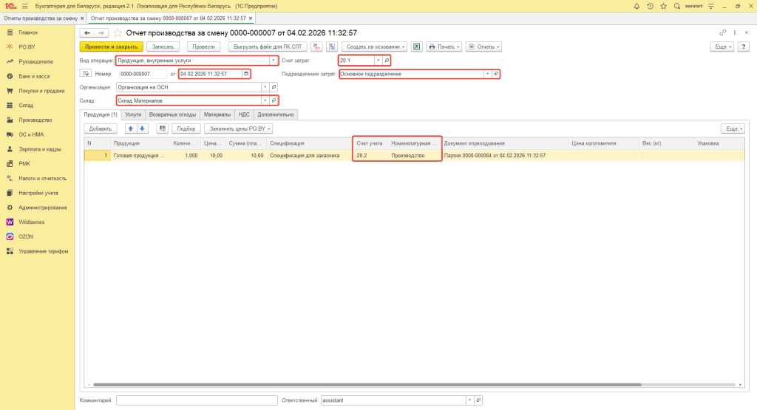Open OZON section in sidebar

click(26, 237)
